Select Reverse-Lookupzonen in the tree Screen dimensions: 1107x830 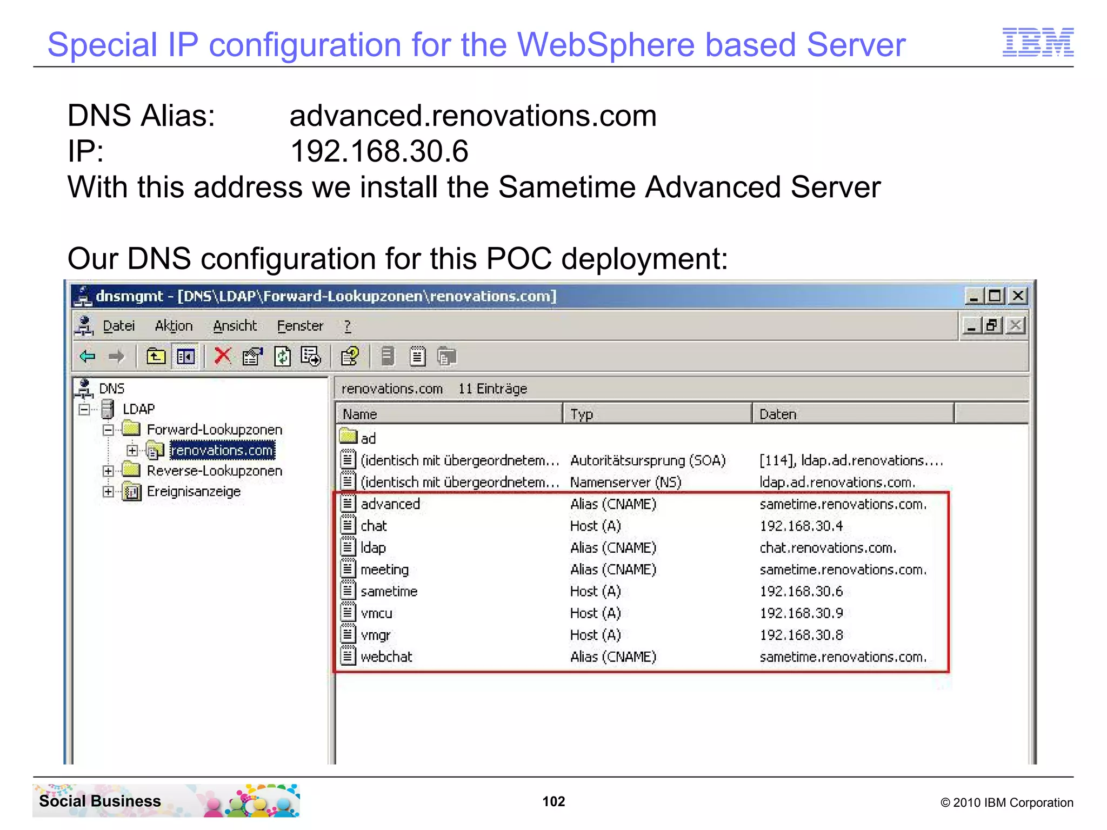click(x=215, y=471)
